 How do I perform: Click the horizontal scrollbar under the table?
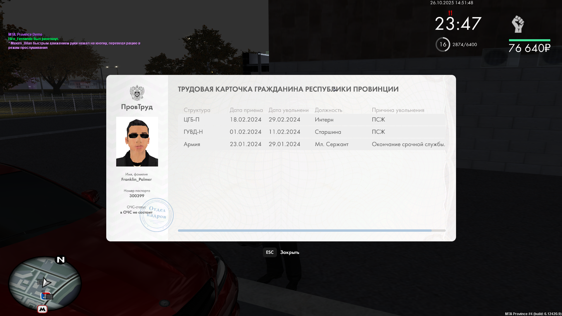[304, 231]
